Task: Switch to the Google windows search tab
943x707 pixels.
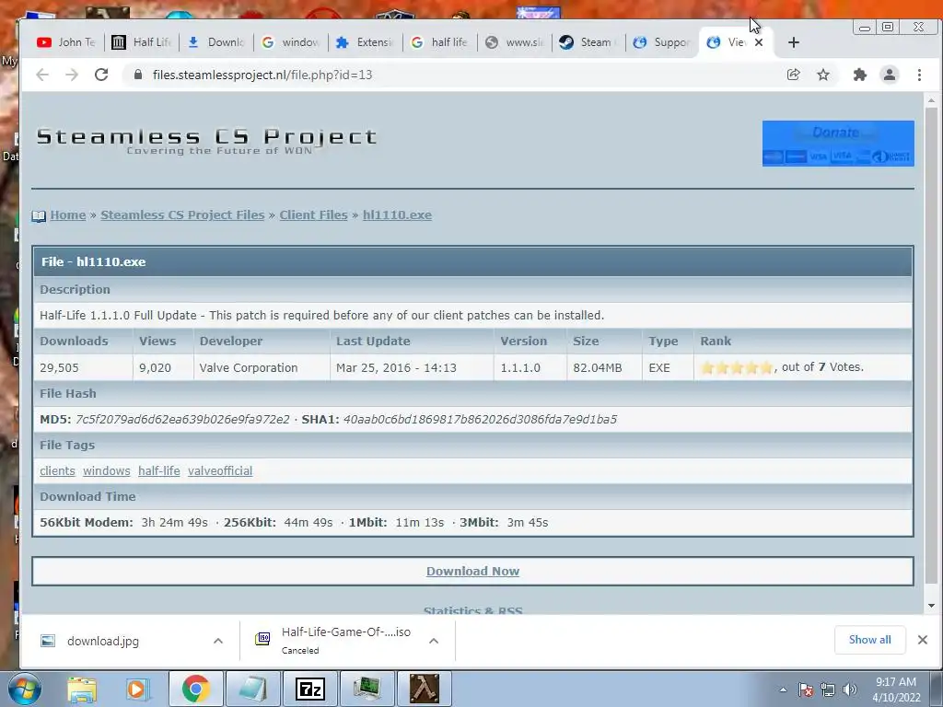Action: click(x=291, y=42)
